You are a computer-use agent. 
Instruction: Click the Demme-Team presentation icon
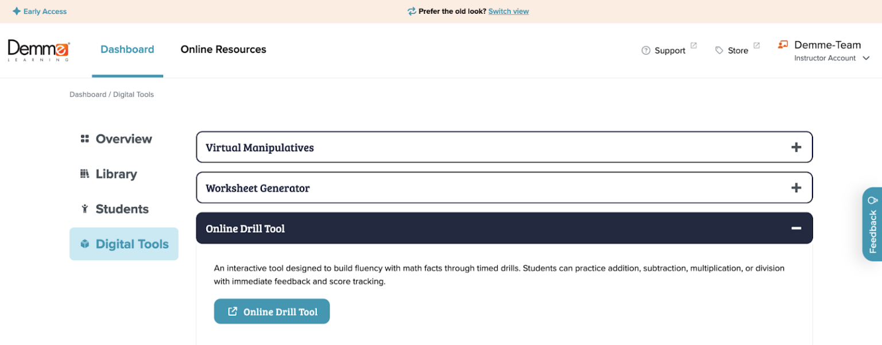[783, 44]
